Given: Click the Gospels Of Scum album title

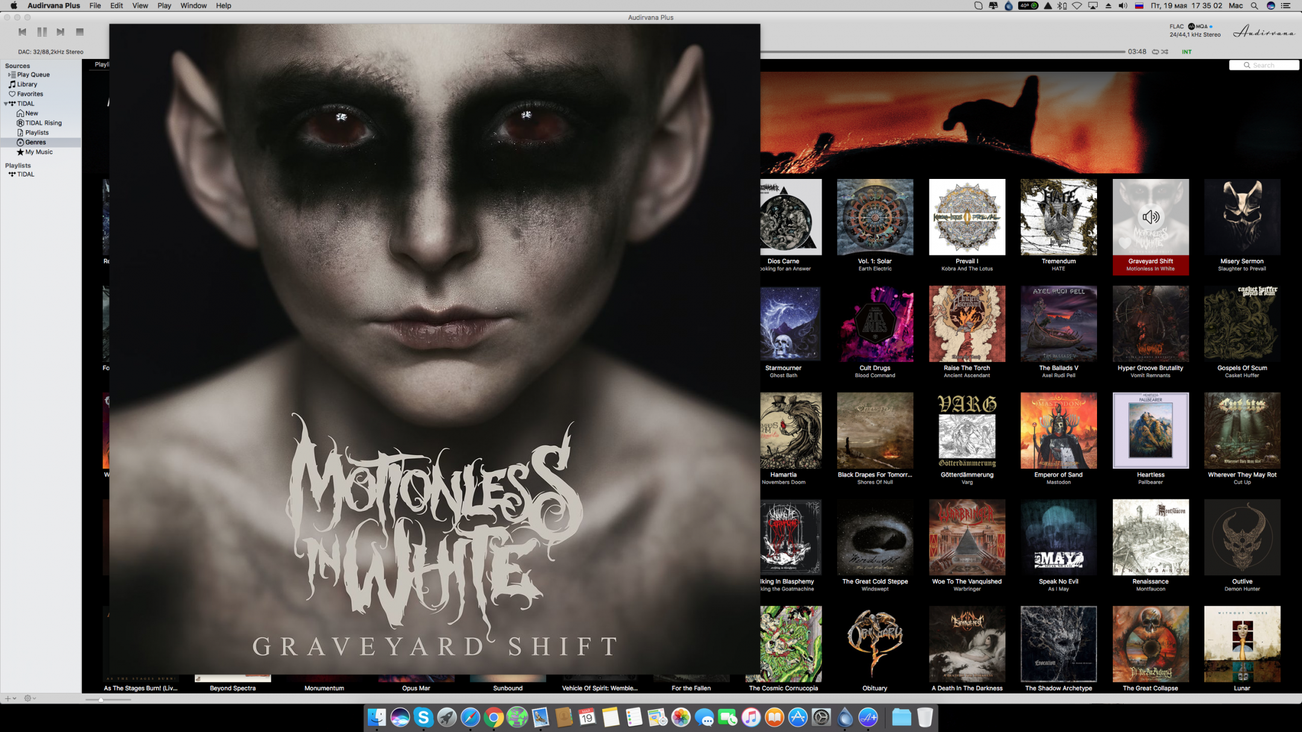Looking at the screenshot, I should pyautogui.click(x=1242, y=368).
